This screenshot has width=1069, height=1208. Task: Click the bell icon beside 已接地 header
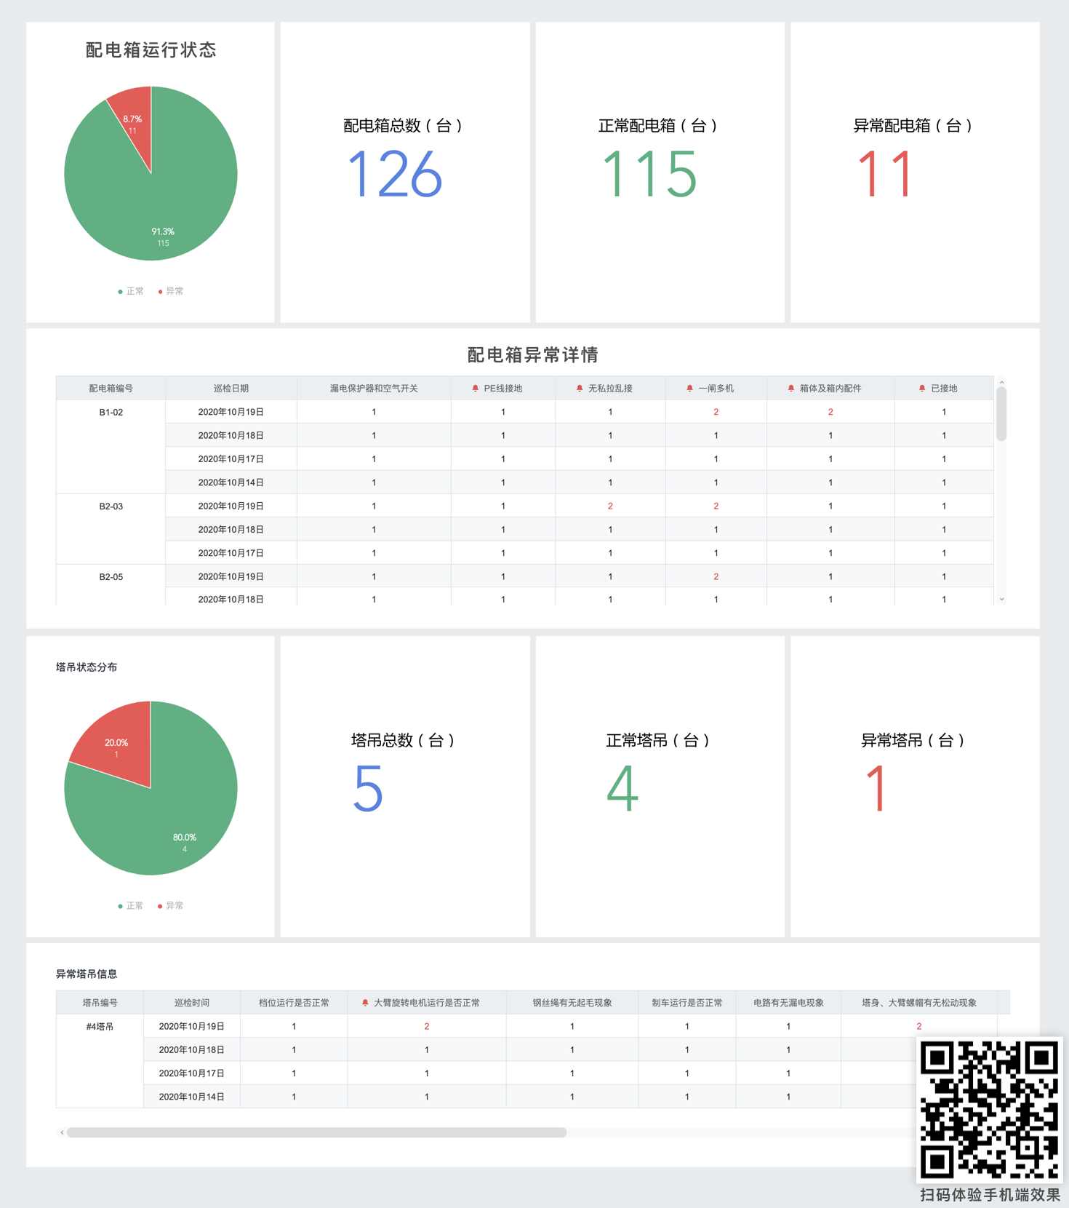[x=922, y=389]
